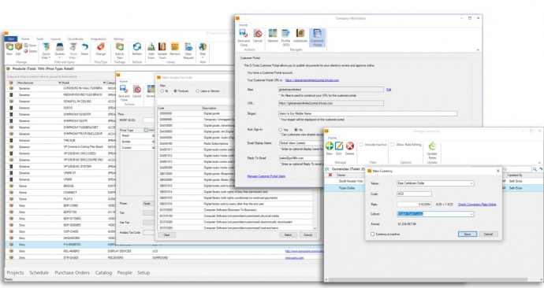
Task: Collapse the Company Information ribbon chevron
Action: pos(478,50)
